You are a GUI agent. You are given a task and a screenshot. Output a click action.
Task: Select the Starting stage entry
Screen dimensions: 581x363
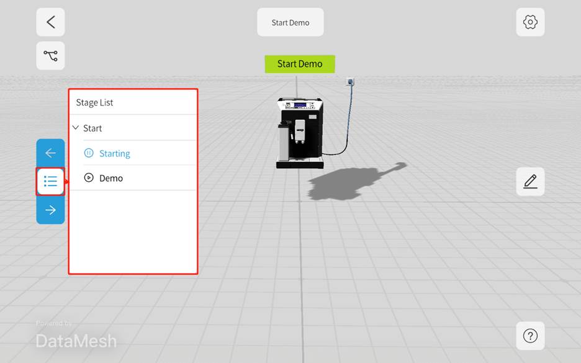(x=115, y=153)
